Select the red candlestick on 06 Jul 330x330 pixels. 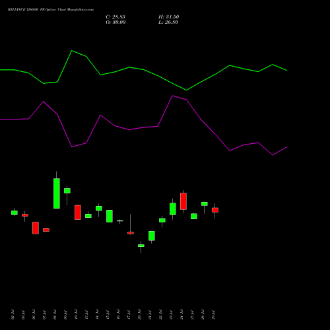point(36,228)
